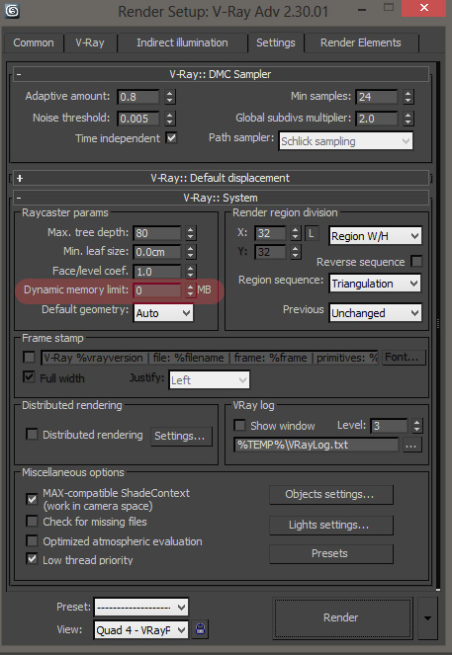Enable the Reverse sequence checkbox

[416, 262]
